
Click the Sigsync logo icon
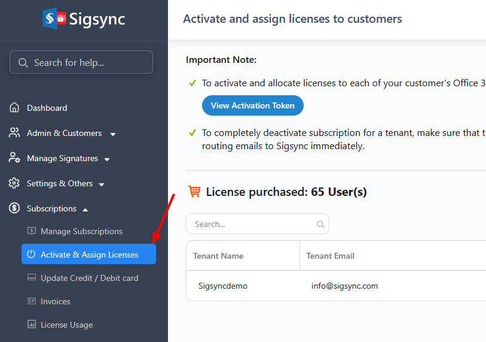point(55,18)
